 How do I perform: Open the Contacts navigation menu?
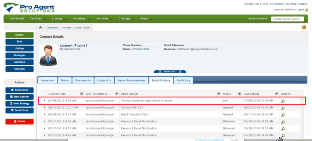coord(38,19)
